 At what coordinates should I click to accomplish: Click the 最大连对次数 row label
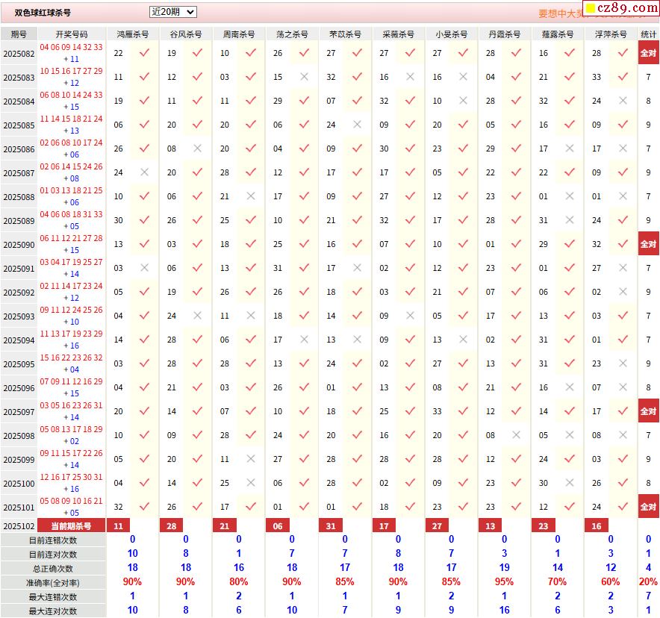53,611
